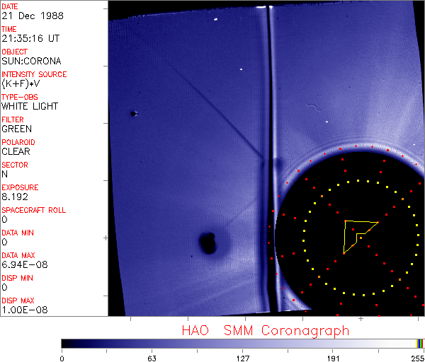425x362 pixels.
Task: Click the CLEAR polaroid value
Action: point(16,152)
